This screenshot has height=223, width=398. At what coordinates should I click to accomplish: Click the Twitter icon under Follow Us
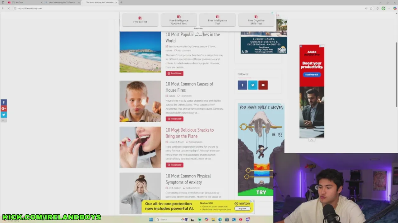click(252, 85)
